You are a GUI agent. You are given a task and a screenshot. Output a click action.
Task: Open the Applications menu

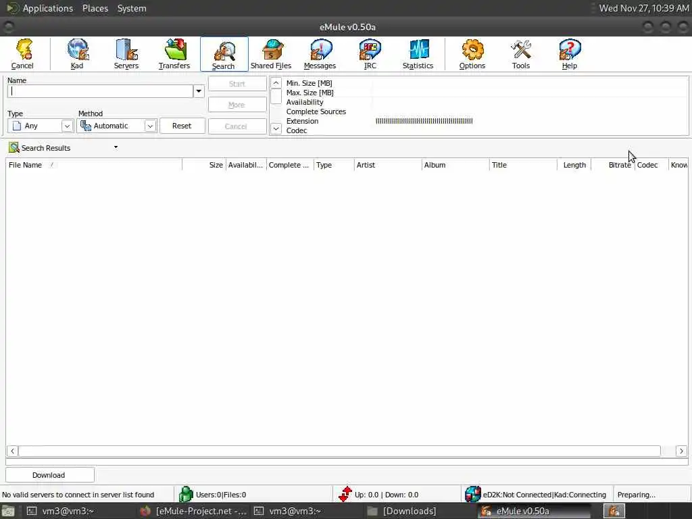pos(48,8)
